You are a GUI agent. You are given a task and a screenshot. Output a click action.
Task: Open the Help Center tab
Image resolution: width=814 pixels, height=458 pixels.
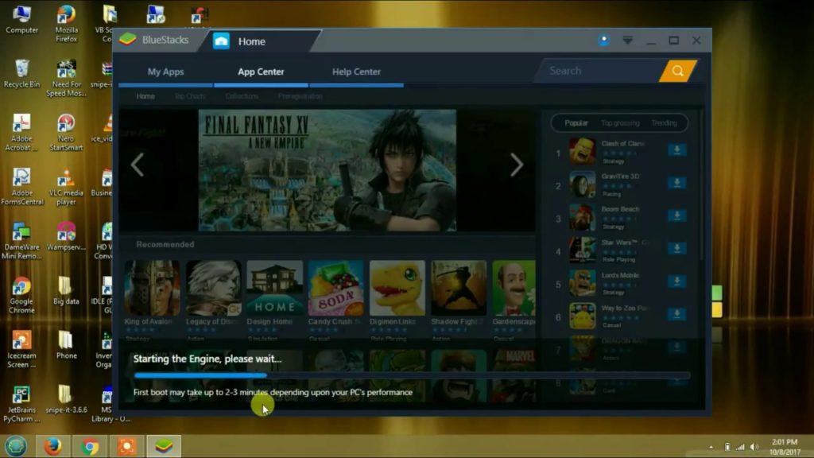click(356, 72)
